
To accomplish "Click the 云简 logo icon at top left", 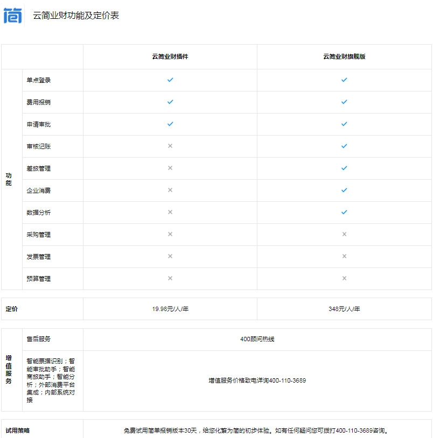I will coord(12,16).
